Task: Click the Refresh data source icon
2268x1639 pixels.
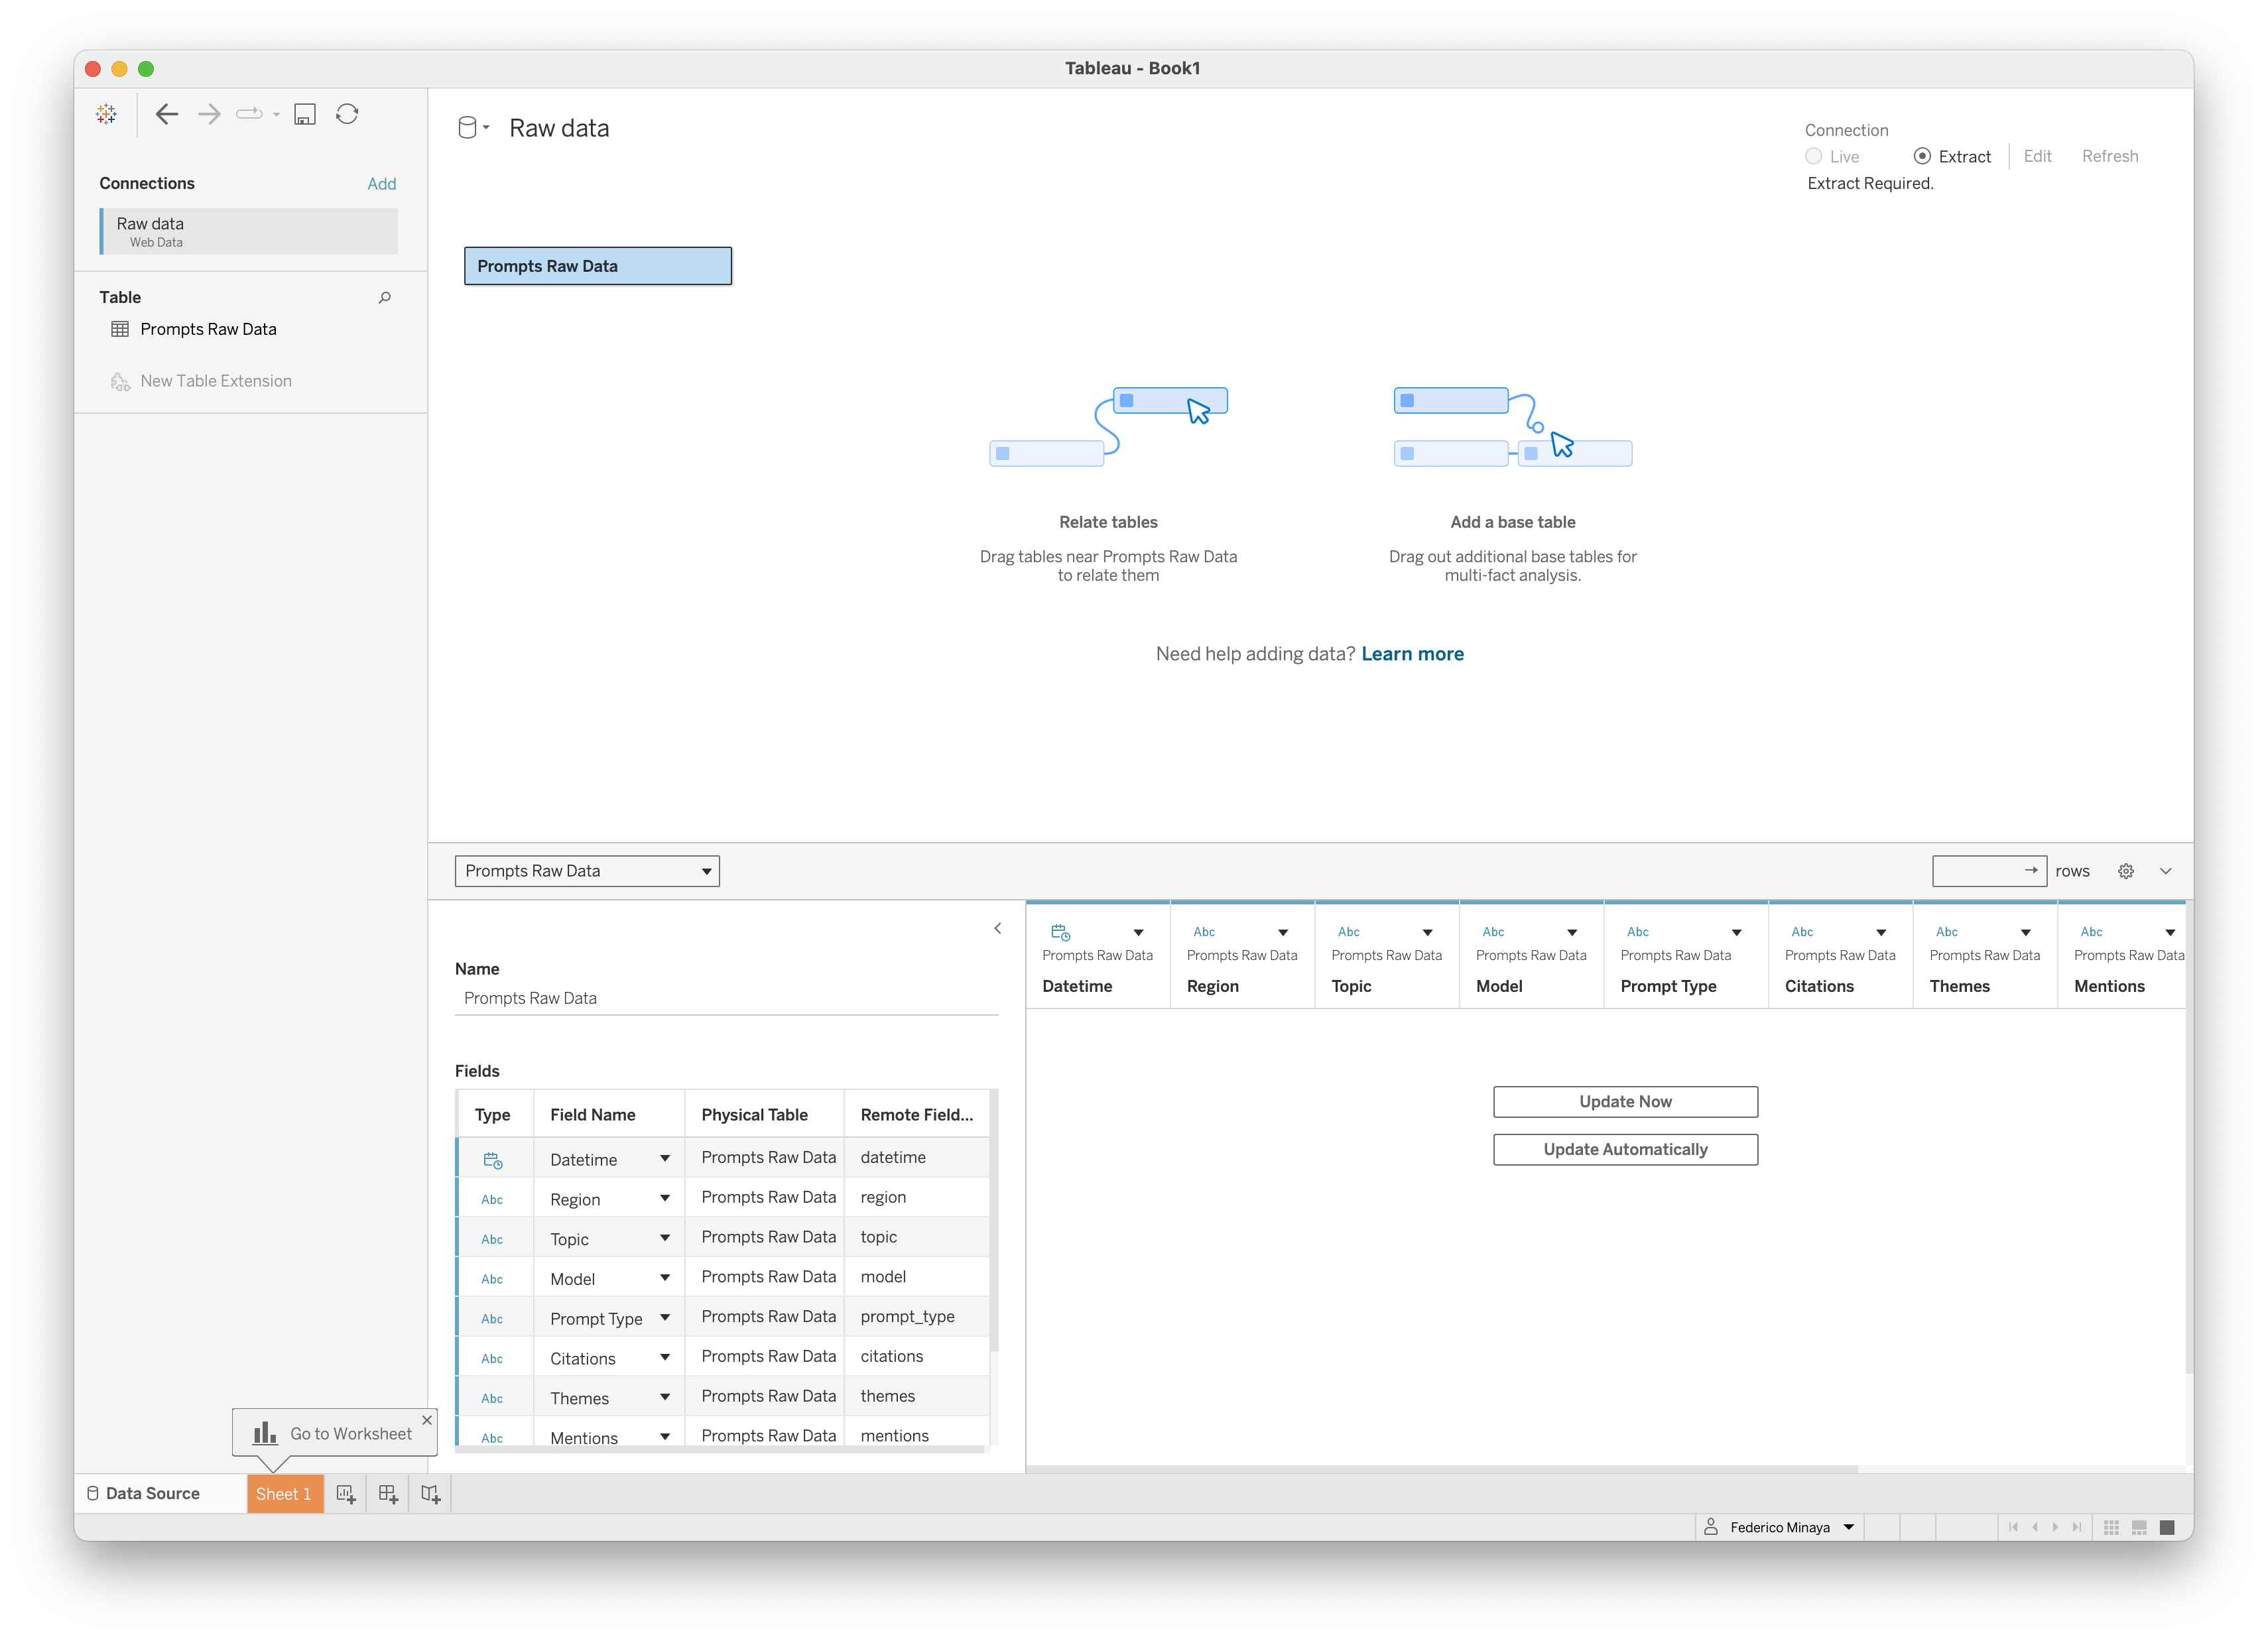Action: 347,114
